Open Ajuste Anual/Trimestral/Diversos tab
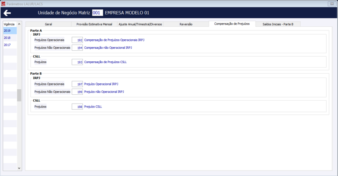This screenshot has height=176, width=338. point(140,24)
